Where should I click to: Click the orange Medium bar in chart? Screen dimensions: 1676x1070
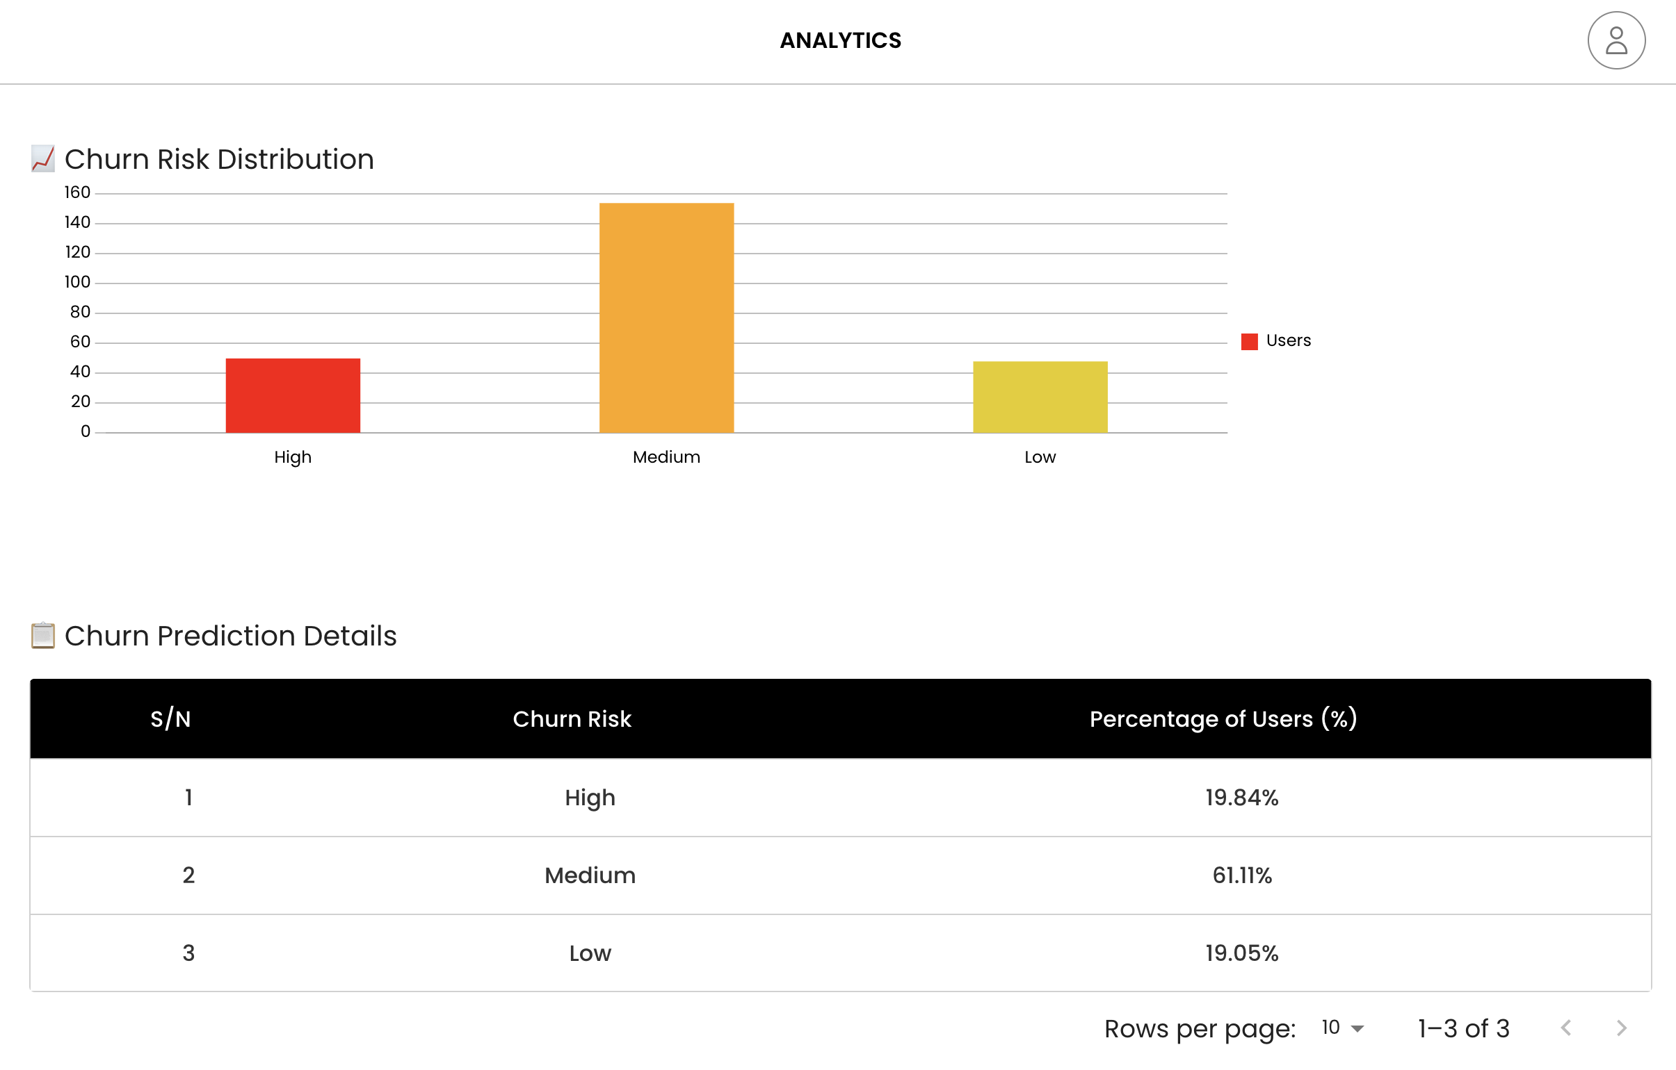pyautogui.click(x=666, y=318)
